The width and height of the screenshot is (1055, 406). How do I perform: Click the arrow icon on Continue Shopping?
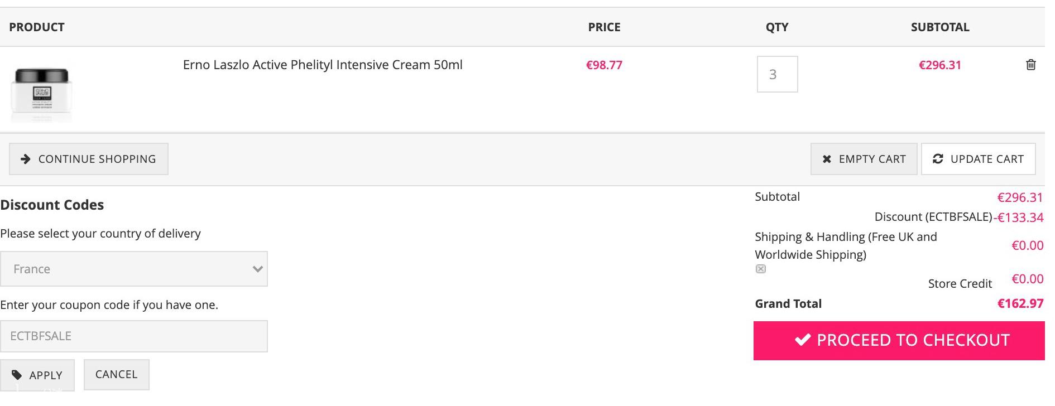pos(25,159)
